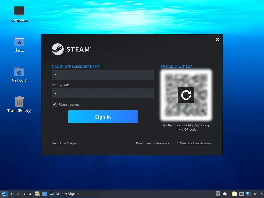Viewport: 264px width, 198px height.
Task: Click the 10:14 clock in taskbar
Action: (258, 194)
